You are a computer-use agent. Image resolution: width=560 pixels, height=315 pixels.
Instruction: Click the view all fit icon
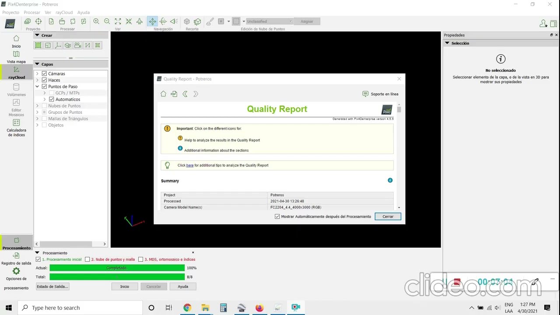pos(118,21)
